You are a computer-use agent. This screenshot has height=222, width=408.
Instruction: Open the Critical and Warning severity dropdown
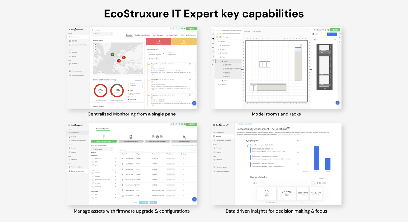156,54
